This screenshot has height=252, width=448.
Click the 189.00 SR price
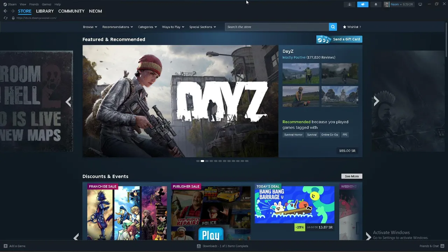347,151
